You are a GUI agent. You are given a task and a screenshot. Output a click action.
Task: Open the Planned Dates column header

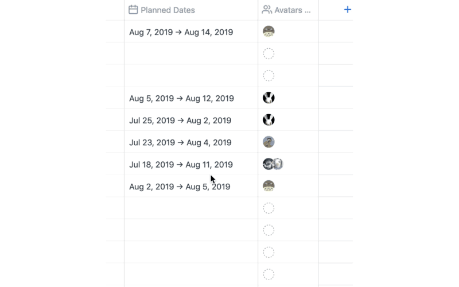tap(168, 10)
